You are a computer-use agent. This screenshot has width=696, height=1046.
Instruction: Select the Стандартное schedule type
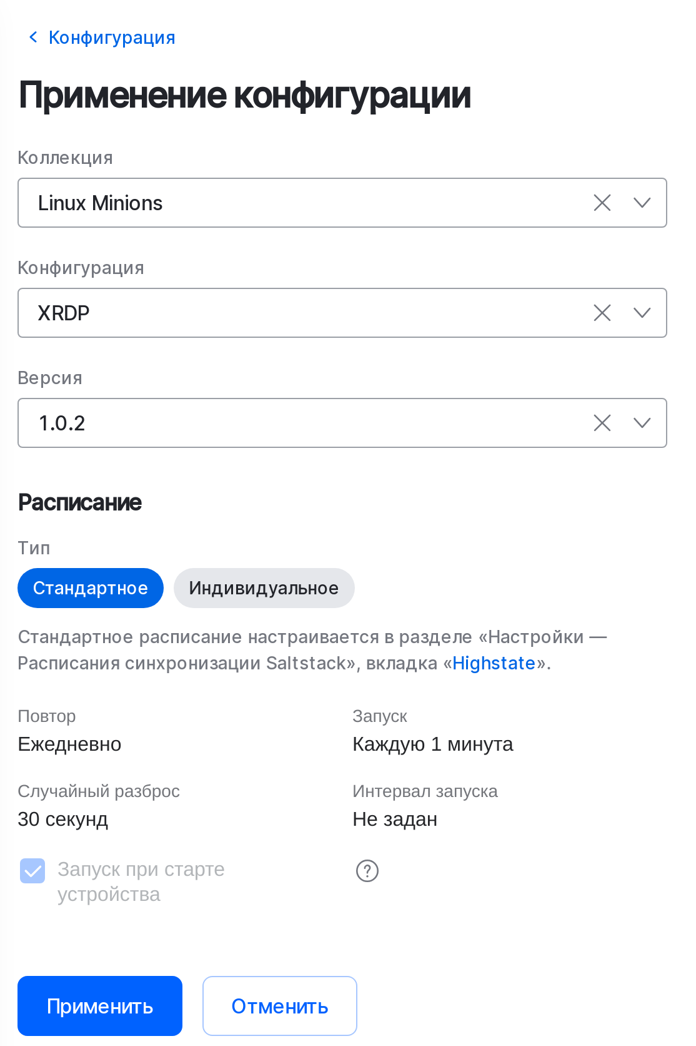[x=91, y=588]
